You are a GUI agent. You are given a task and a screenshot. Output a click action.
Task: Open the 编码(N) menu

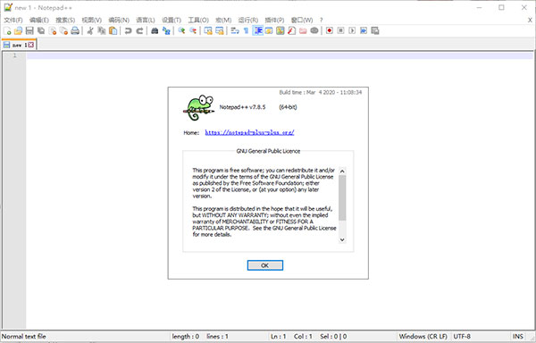pyautogui.click(x=119, y=21)
